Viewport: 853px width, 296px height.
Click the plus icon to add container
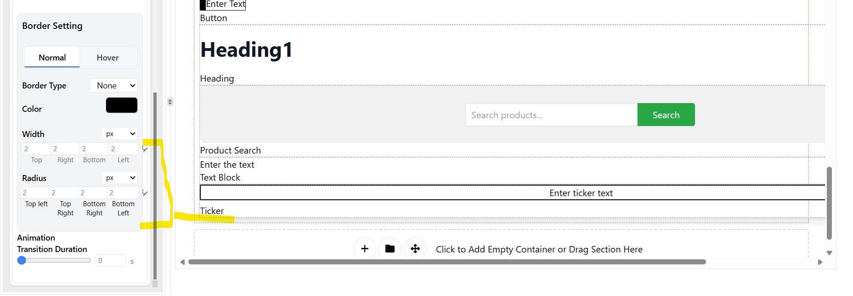(365, 249)
